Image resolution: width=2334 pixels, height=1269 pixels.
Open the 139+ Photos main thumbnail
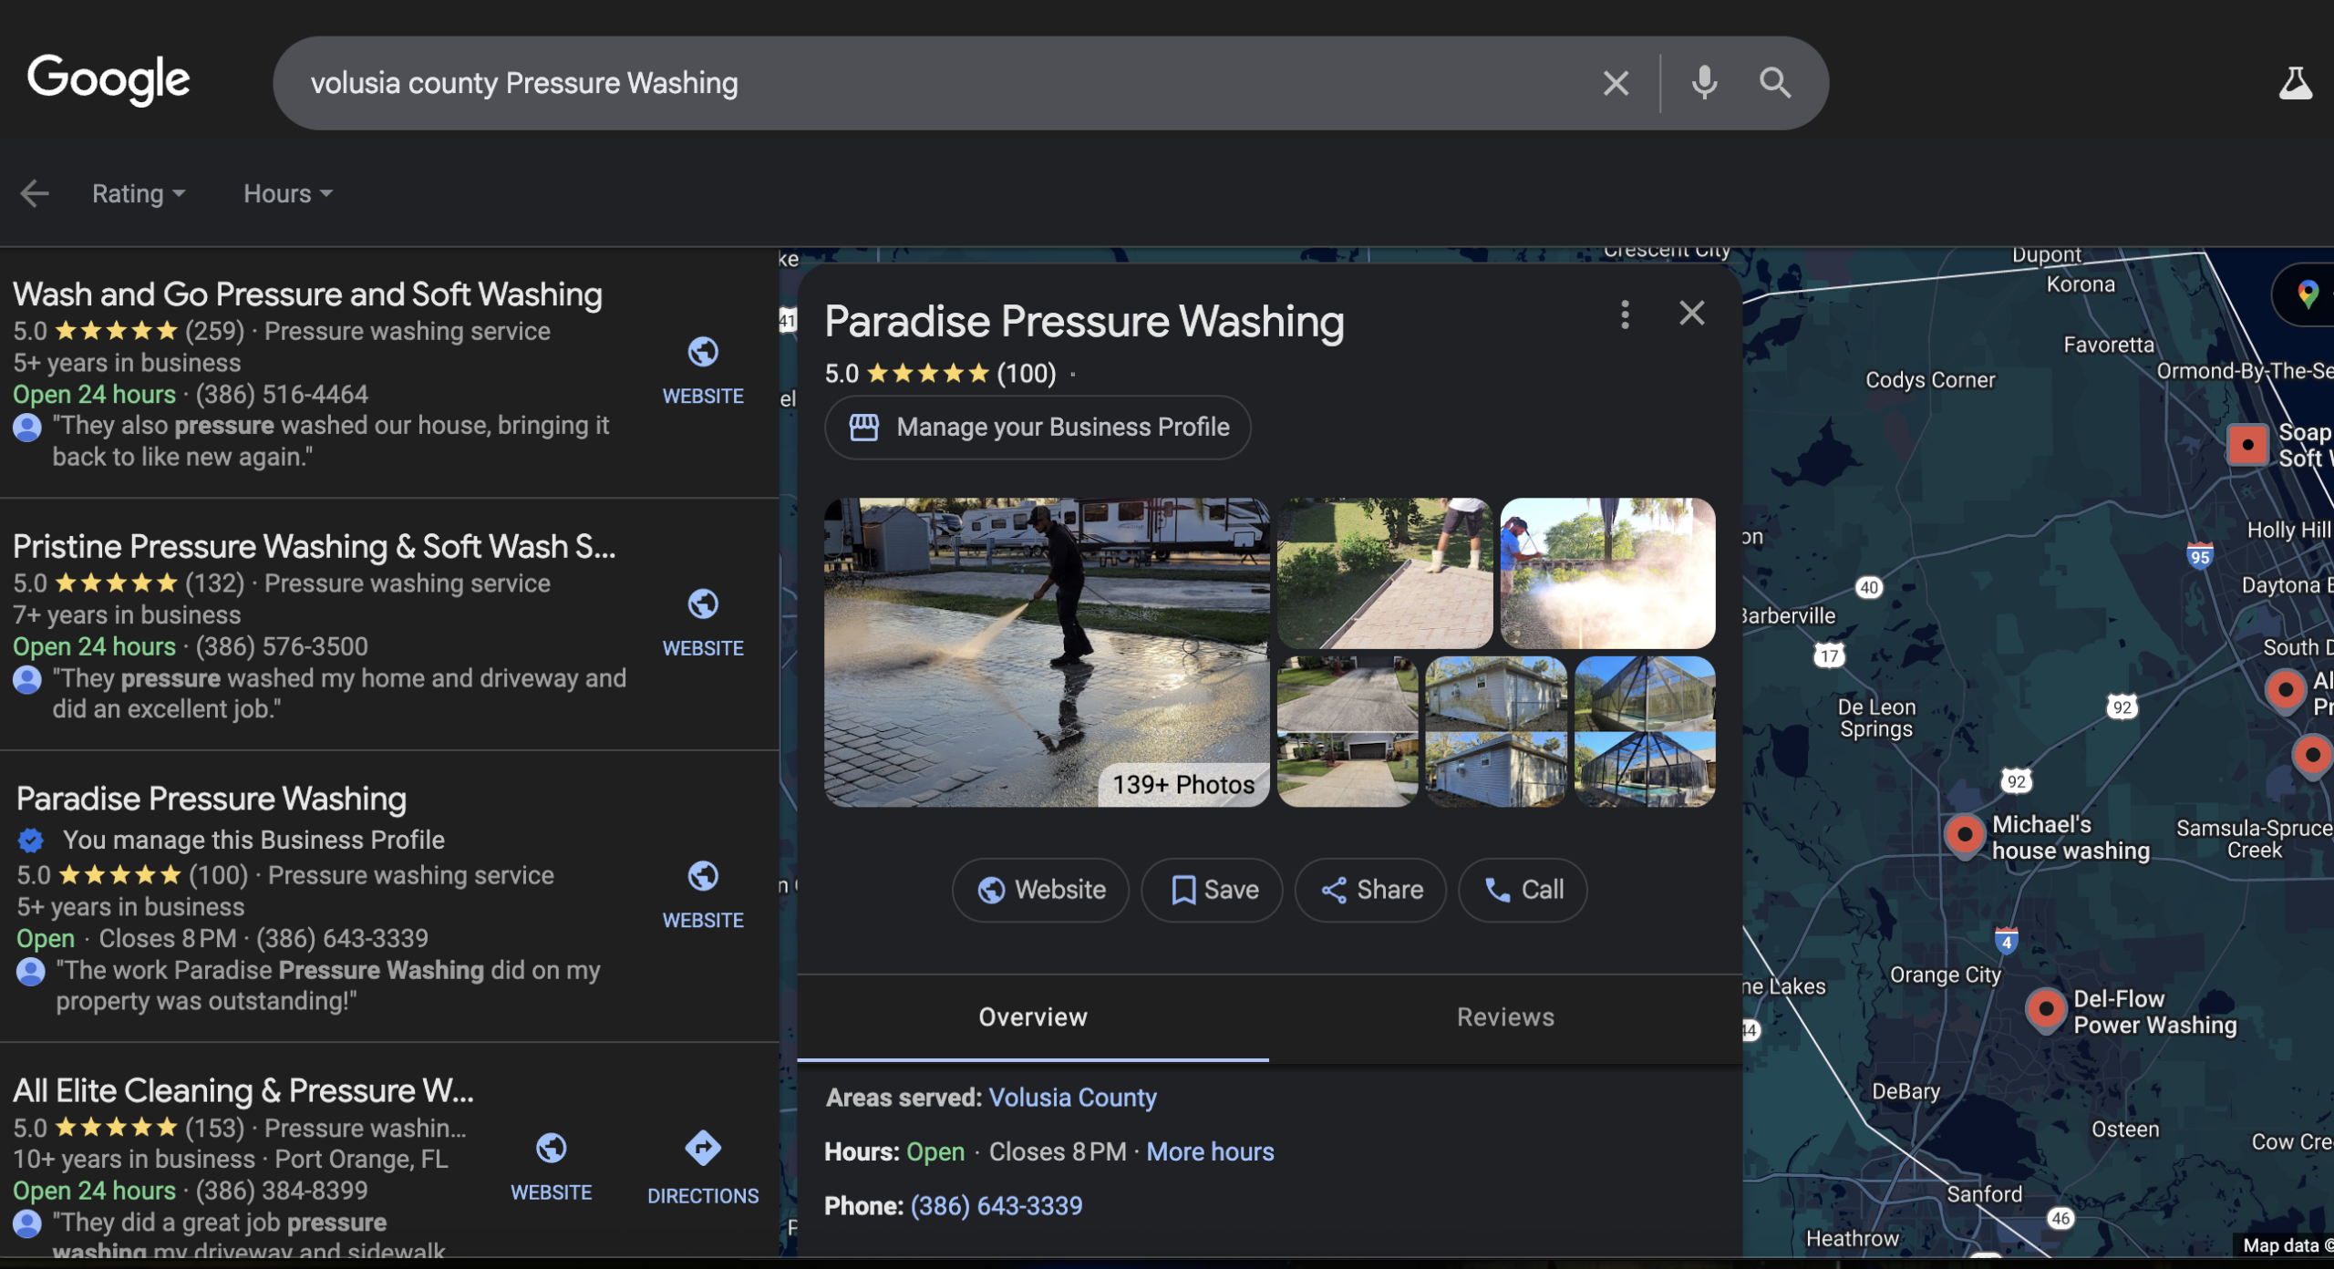tap(1047, 653)
